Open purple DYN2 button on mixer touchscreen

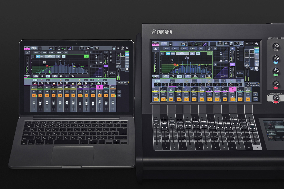232,65
